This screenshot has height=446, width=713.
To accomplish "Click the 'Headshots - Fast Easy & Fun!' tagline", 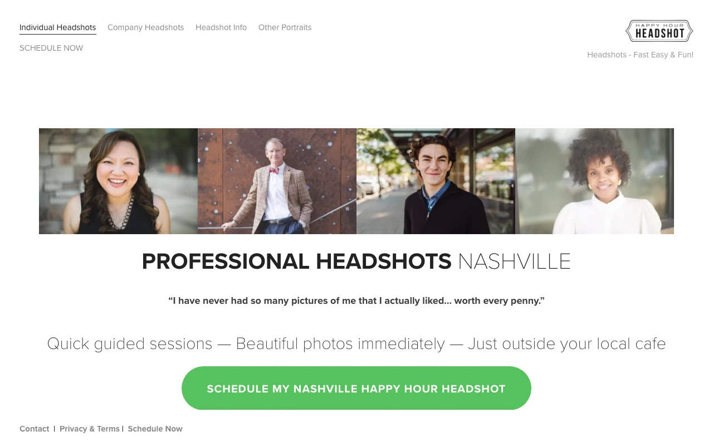I will tap(640, 55).
